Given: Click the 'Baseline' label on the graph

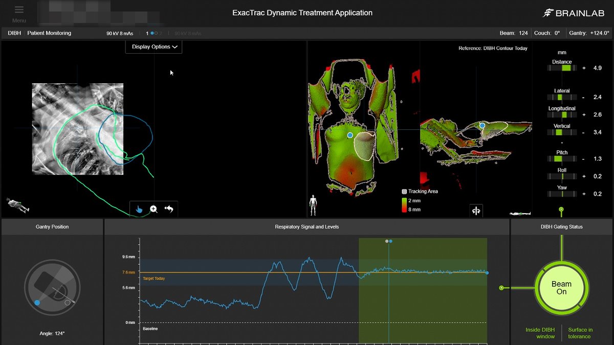Looking at the screenshot, I should click(150, 329).
